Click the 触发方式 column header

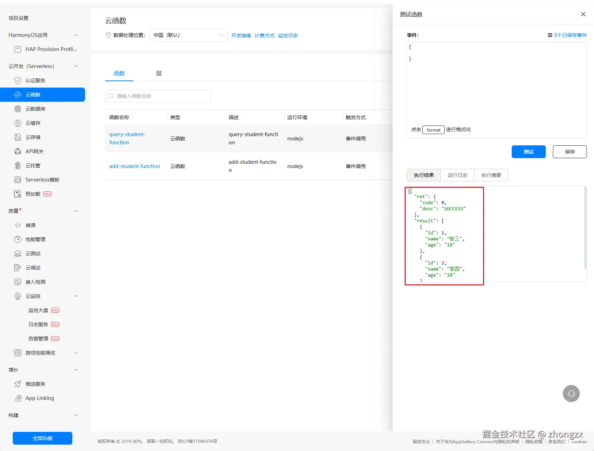(356, 117)
